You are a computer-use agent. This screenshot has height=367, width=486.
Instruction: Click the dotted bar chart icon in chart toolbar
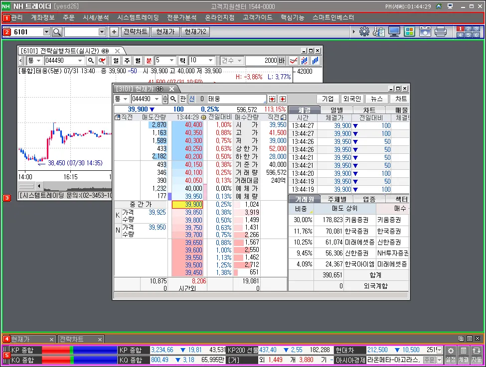click(305, 60)
